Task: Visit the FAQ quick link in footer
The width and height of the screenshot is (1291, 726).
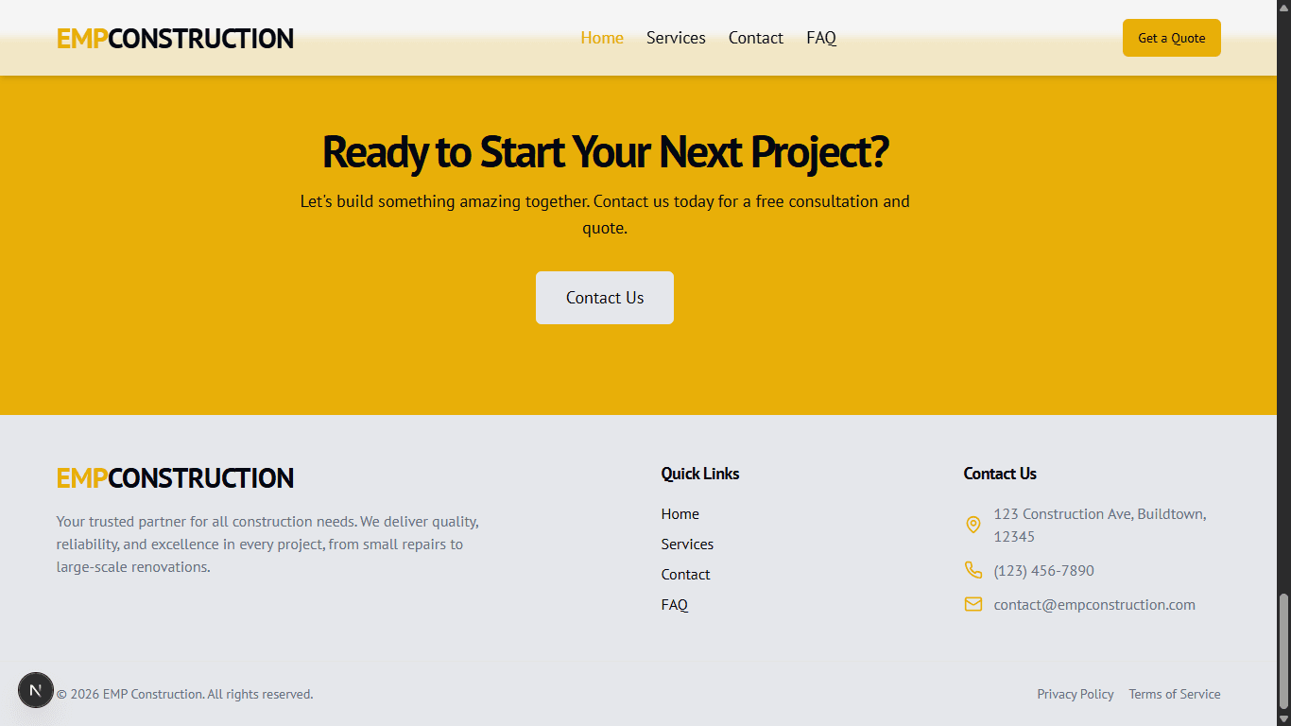Action: [x=675, y=605]
